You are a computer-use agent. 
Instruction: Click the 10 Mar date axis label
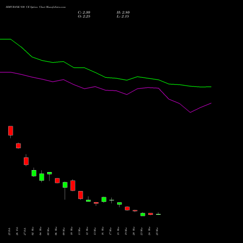pyautogui.click(x=71, y=231)
